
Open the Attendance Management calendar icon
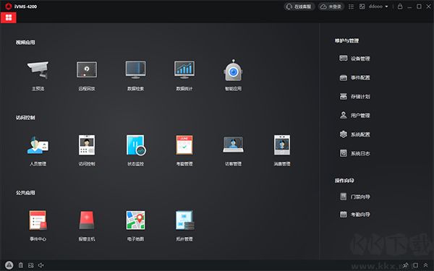(184, 145)
